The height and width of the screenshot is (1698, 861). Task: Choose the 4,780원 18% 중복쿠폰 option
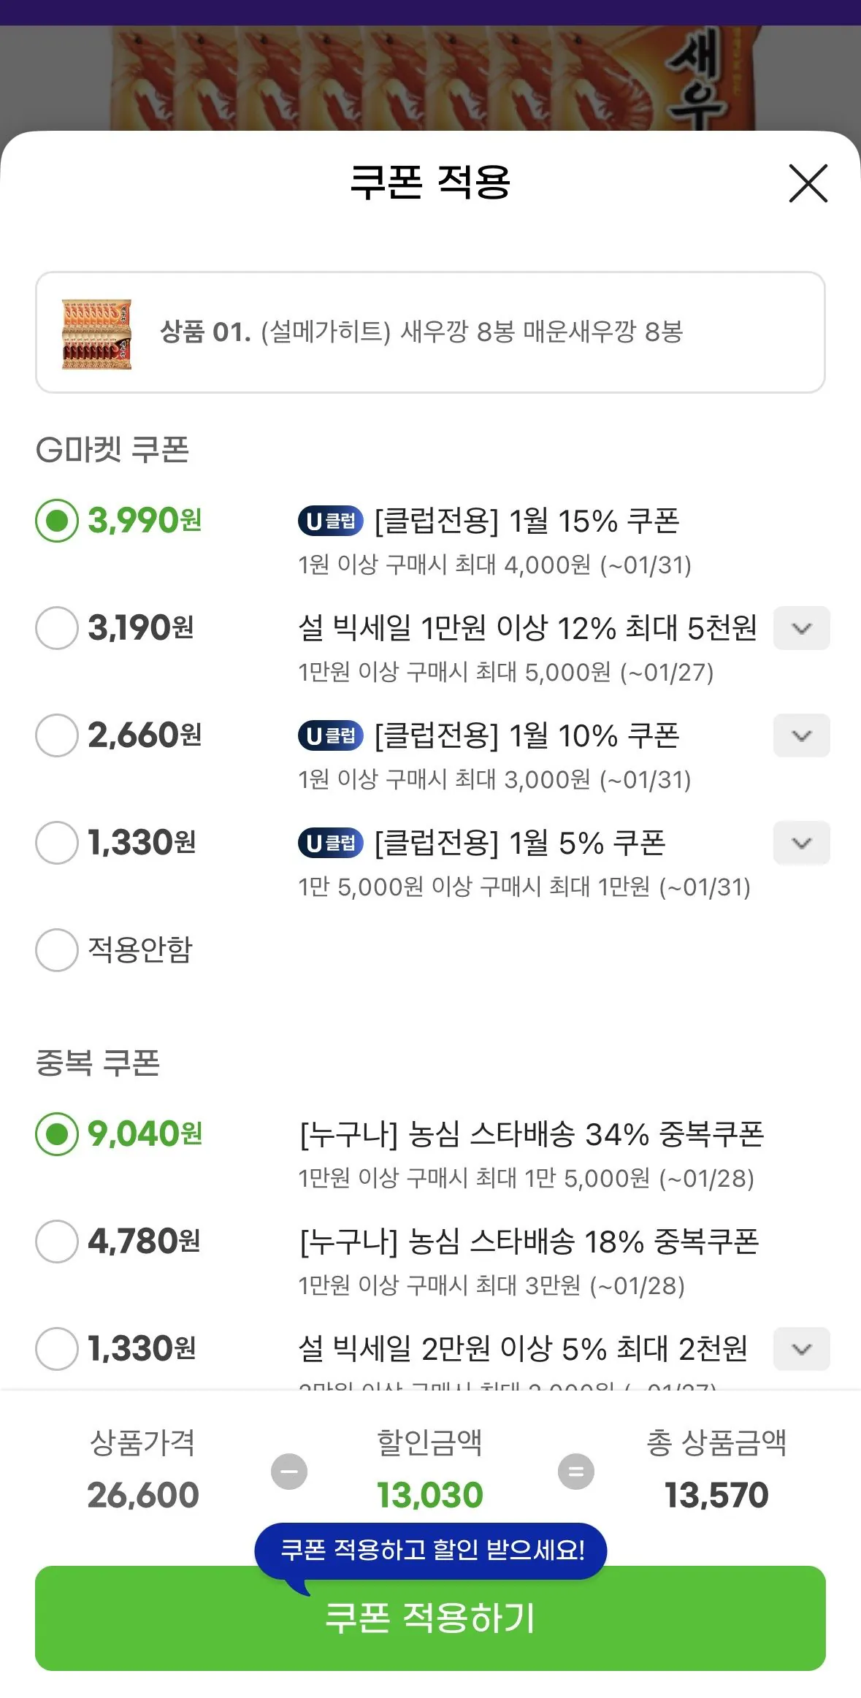point(57,1242)
